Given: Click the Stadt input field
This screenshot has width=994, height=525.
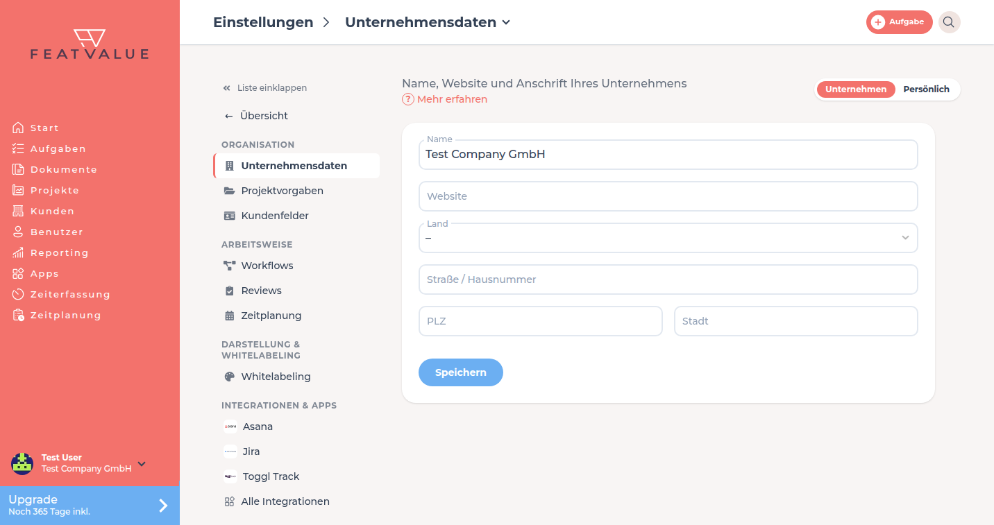Looking at the screenshot, I should (x=796, y=321).
